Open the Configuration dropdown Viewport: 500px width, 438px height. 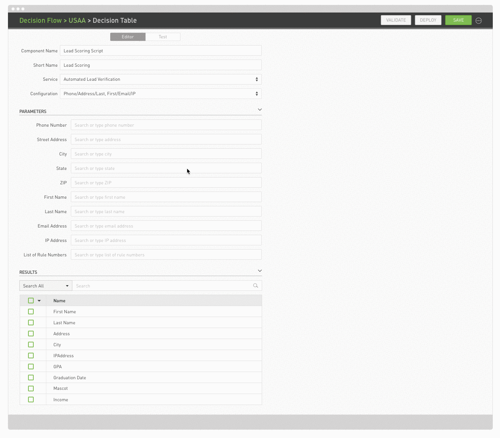pyautogui.click(x=161, y=94)
